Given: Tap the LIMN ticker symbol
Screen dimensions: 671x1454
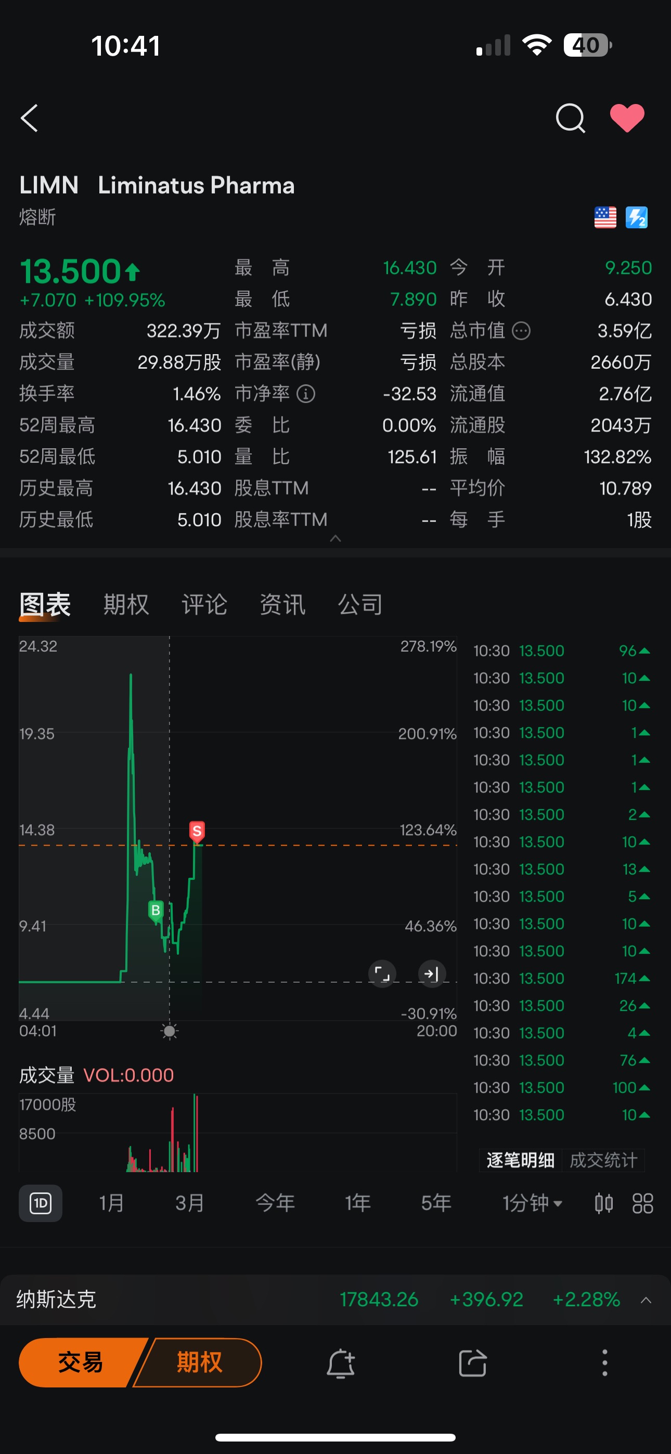Looking at the screenshot, I should point(48,185).
